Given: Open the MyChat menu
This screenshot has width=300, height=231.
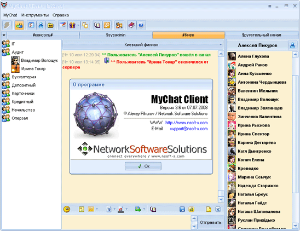Looking at the screenshot, I should tap(10, 15).
